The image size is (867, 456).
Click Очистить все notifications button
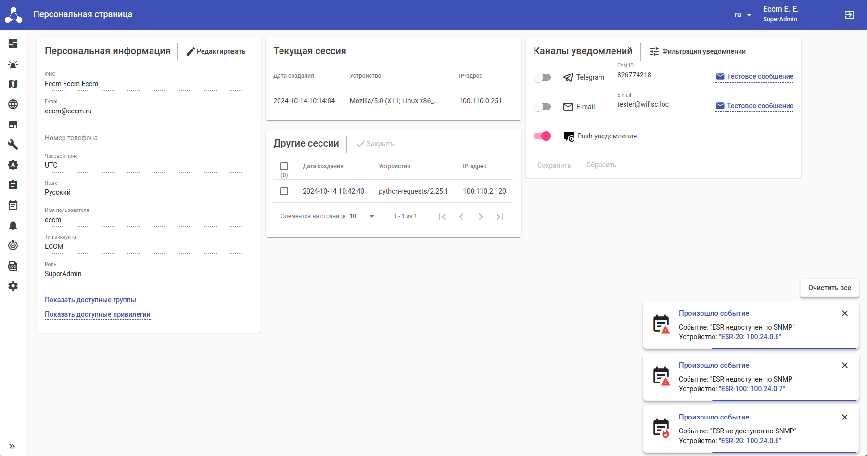tap(829, 288)
